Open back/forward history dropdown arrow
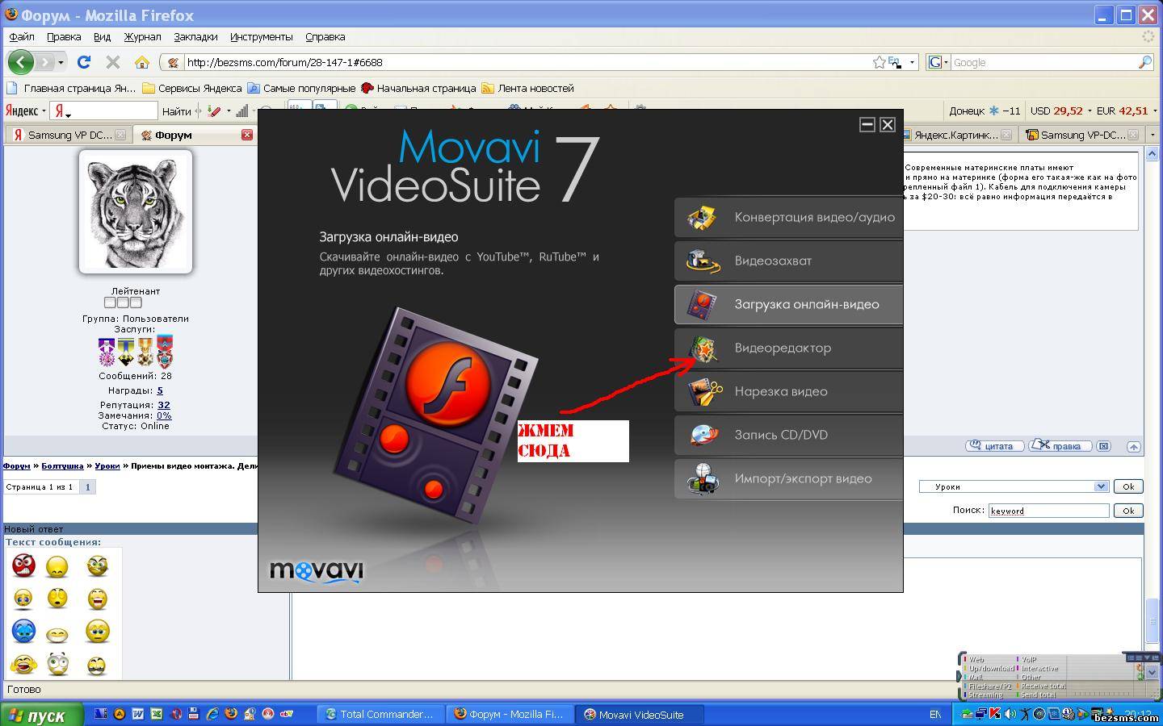Image resolution: width=1163 pixels, height=726 pixels. (61, 62)
